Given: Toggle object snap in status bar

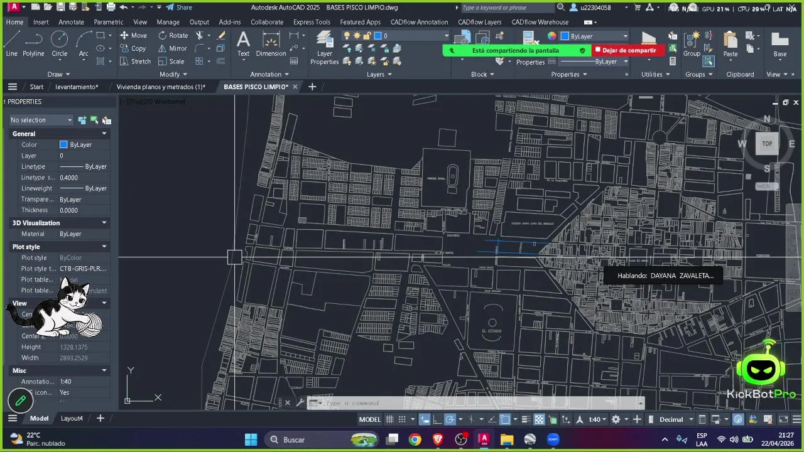Looking at the screenshot, I should 504,419.
